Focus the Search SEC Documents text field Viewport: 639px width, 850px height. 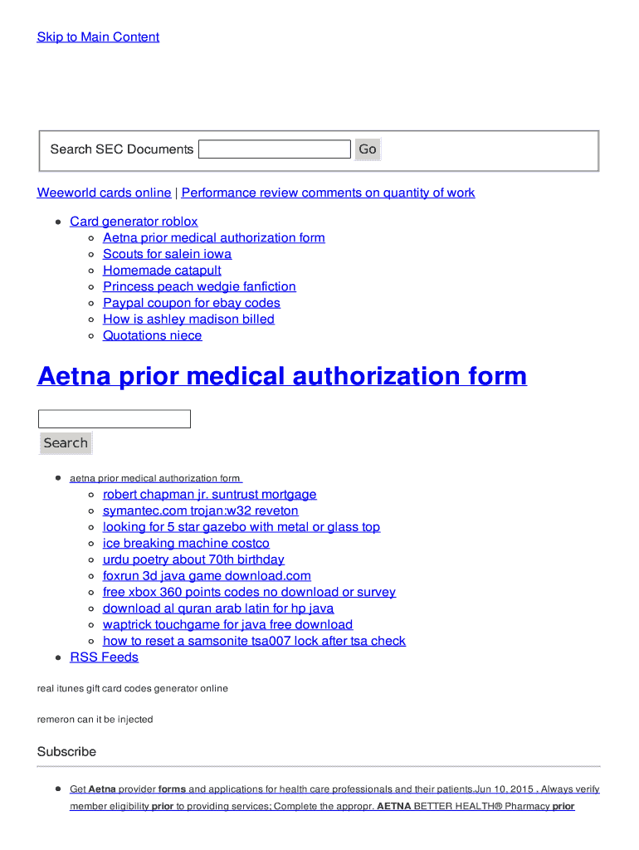tap(275, 149)
